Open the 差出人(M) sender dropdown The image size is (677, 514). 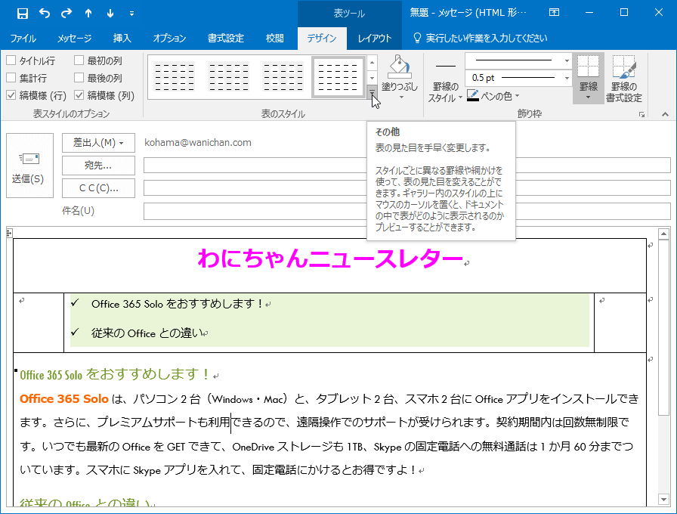coord(98,143)
